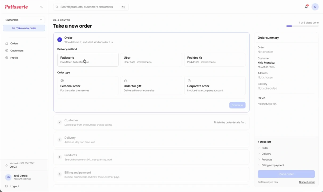The height and width of the screenshot is (192, 323).
Task: Focus the search products and customers field
Action: (91, 7)
